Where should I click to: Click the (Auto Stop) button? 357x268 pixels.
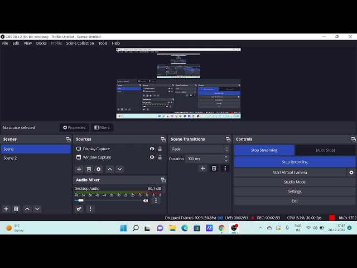pos(325,150)
